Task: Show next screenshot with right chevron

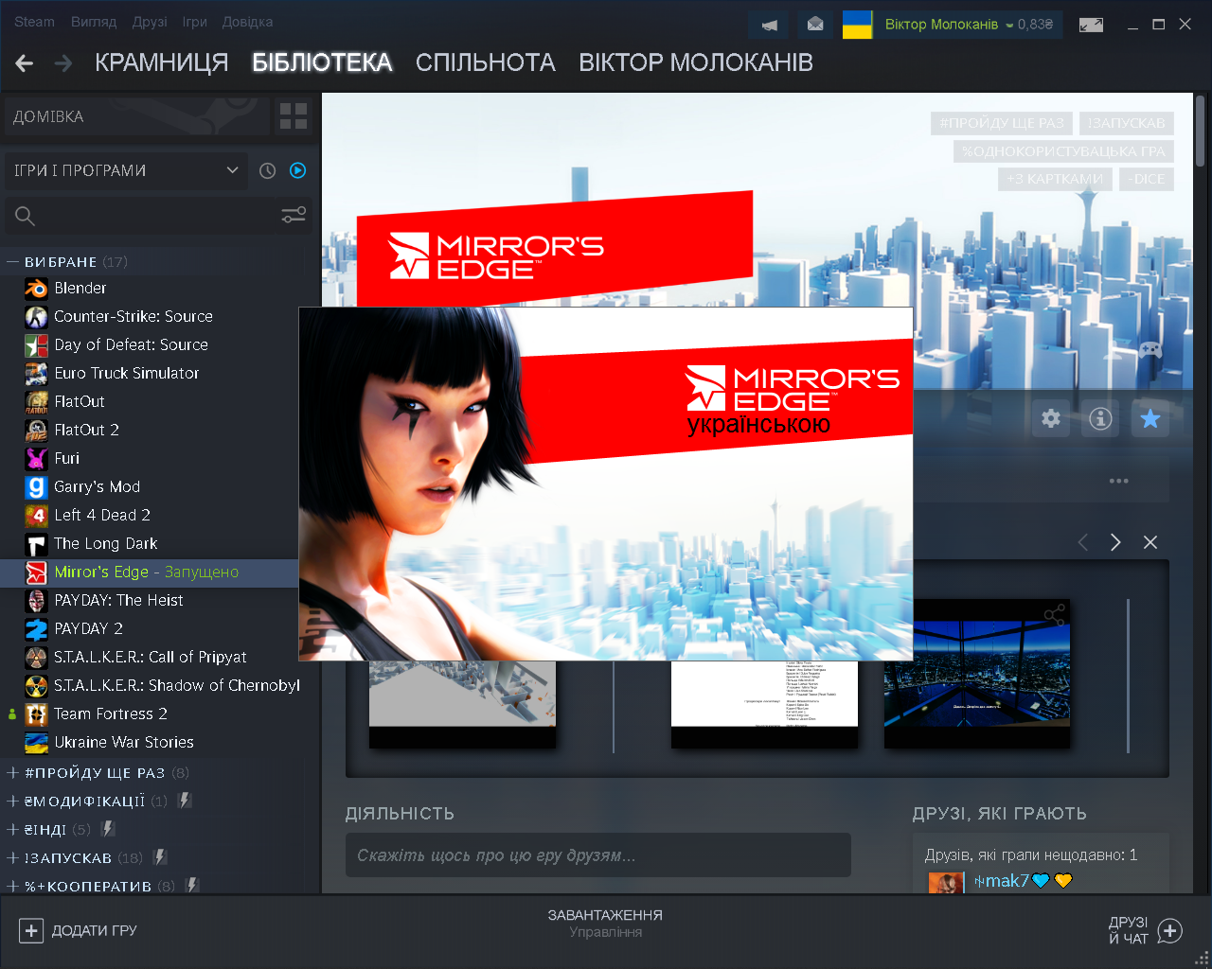Action: point(1115,542)
